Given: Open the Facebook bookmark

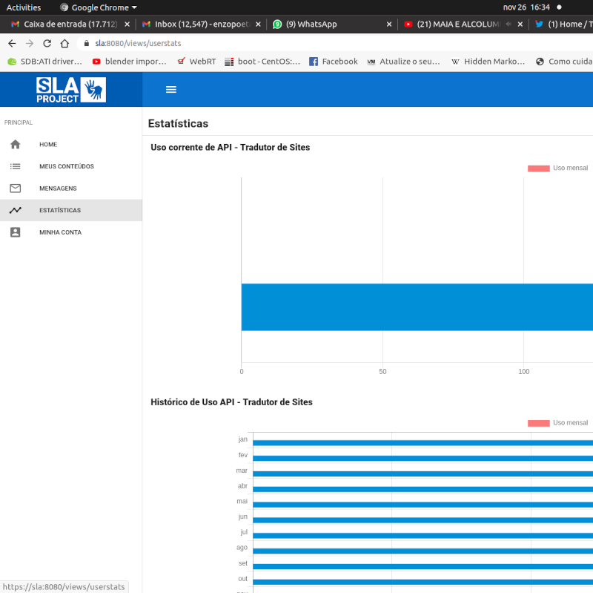Looking at the screenshot, I should (333, 62).
